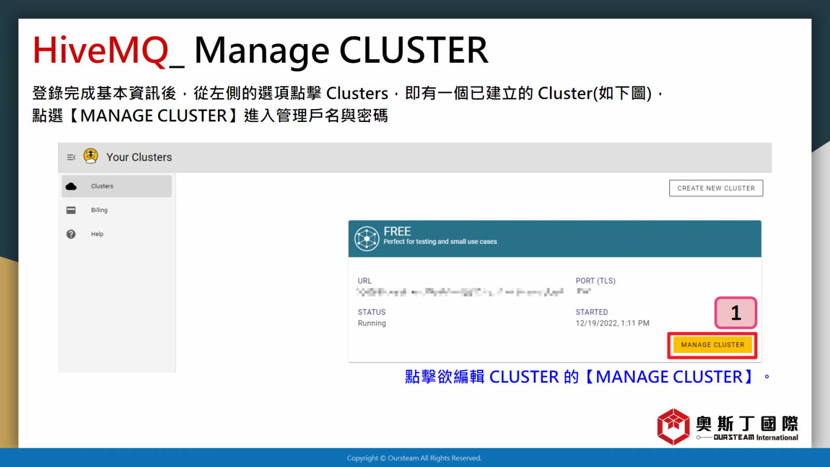Click the CREATE NEW CLUSTER button
Viewport: 830px width, 467px height.
(x=716, y=188)
